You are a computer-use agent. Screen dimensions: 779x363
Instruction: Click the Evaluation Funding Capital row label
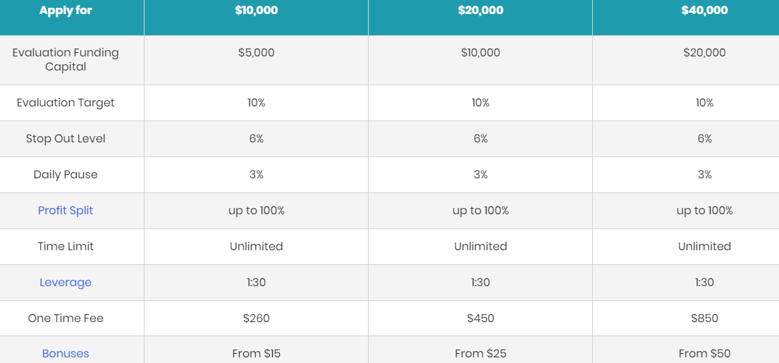pos(66,60)
